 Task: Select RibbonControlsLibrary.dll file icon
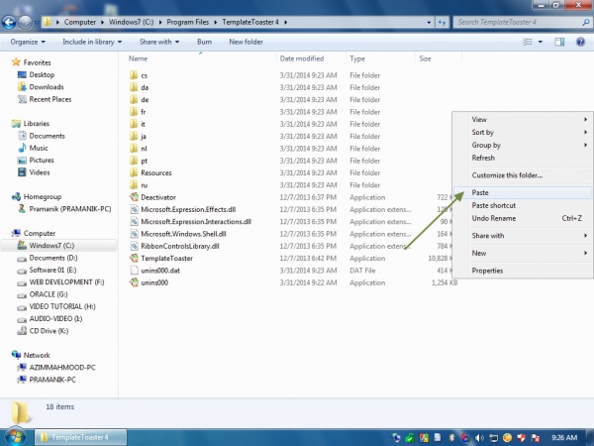pos(134,246)
